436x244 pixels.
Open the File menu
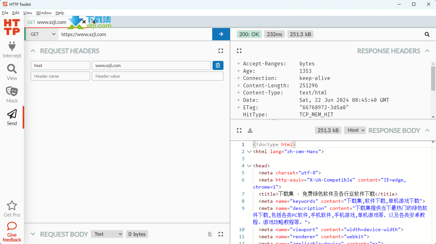[x=5, y=13]
